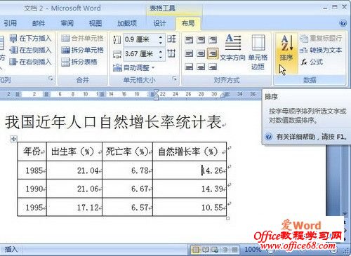Click the cell containing 10.55
The height and width of the screenshot is (256, 351).
pyautogui.click(x=190, y=207)
